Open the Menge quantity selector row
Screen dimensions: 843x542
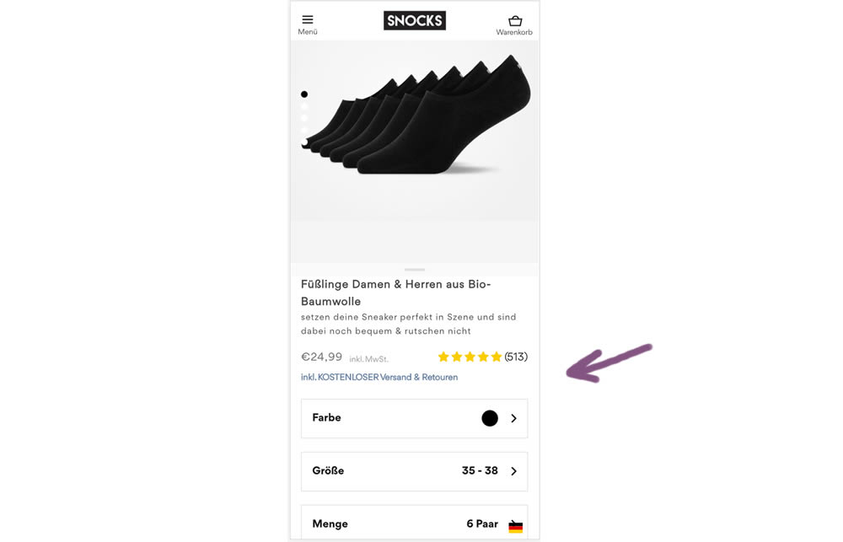[x=414, y=523]
